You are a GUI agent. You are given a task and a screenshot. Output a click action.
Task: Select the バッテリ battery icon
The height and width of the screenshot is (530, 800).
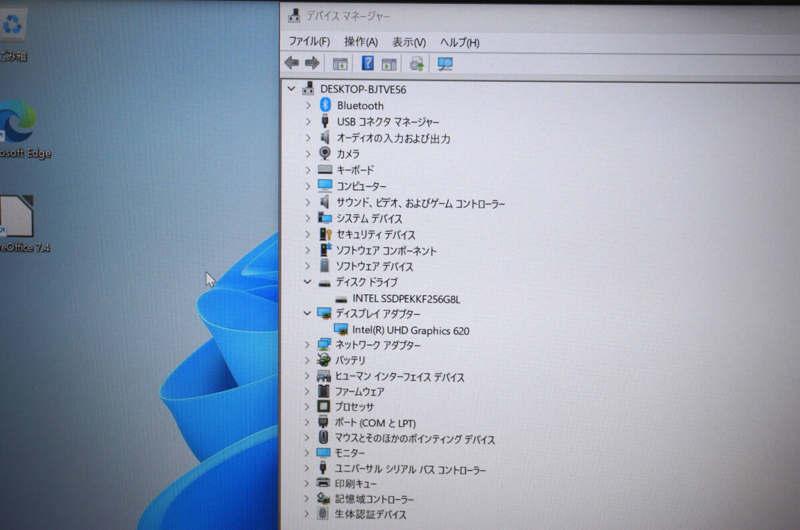click(324, 360)
